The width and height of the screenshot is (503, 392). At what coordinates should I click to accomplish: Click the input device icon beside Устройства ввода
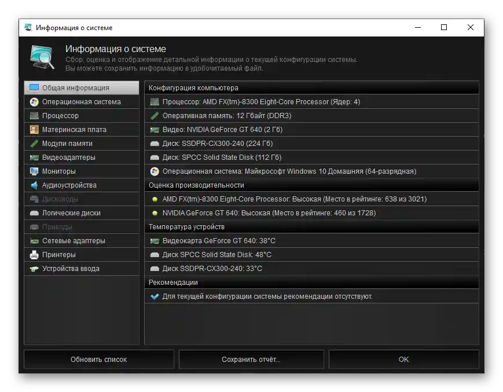point(34,269)
